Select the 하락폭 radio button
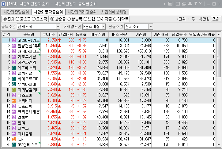 (115, 19)
